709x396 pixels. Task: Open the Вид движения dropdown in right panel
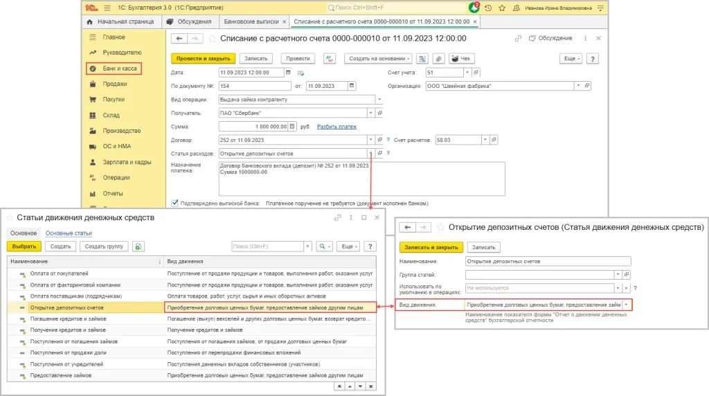click(x=627, y=305)
